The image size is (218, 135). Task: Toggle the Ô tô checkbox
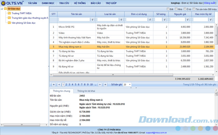click(185, 9)
